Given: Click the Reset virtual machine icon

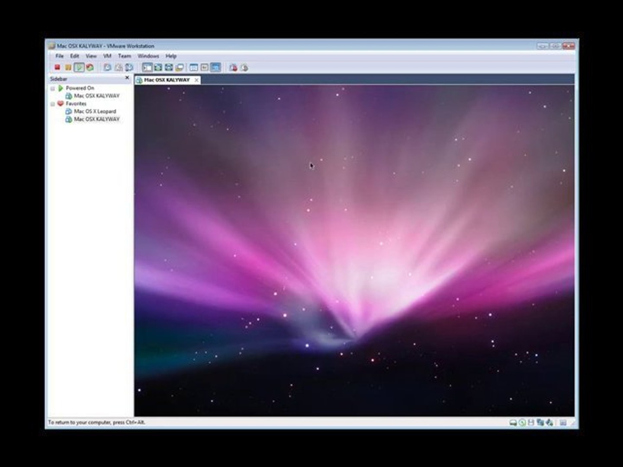Looking at the screenshot, I should click(90, 67).
